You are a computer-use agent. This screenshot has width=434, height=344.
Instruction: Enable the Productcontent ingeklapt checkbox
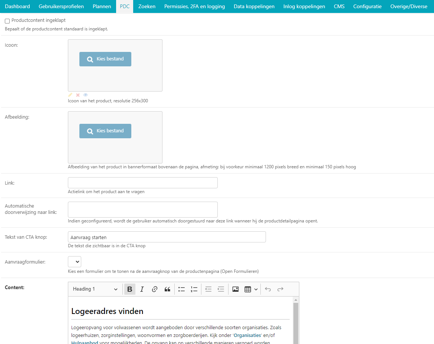pyautogui.click(x=7, y=21)
